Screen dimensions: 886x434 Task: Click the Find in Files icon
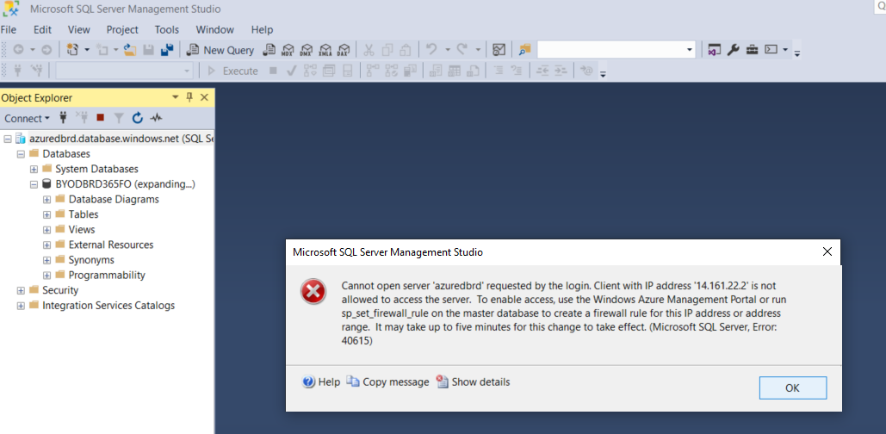(x=525, y=50)
